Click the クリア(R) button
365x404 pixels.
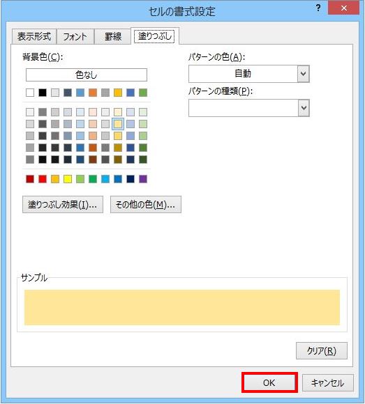click(x=322, y=350)
